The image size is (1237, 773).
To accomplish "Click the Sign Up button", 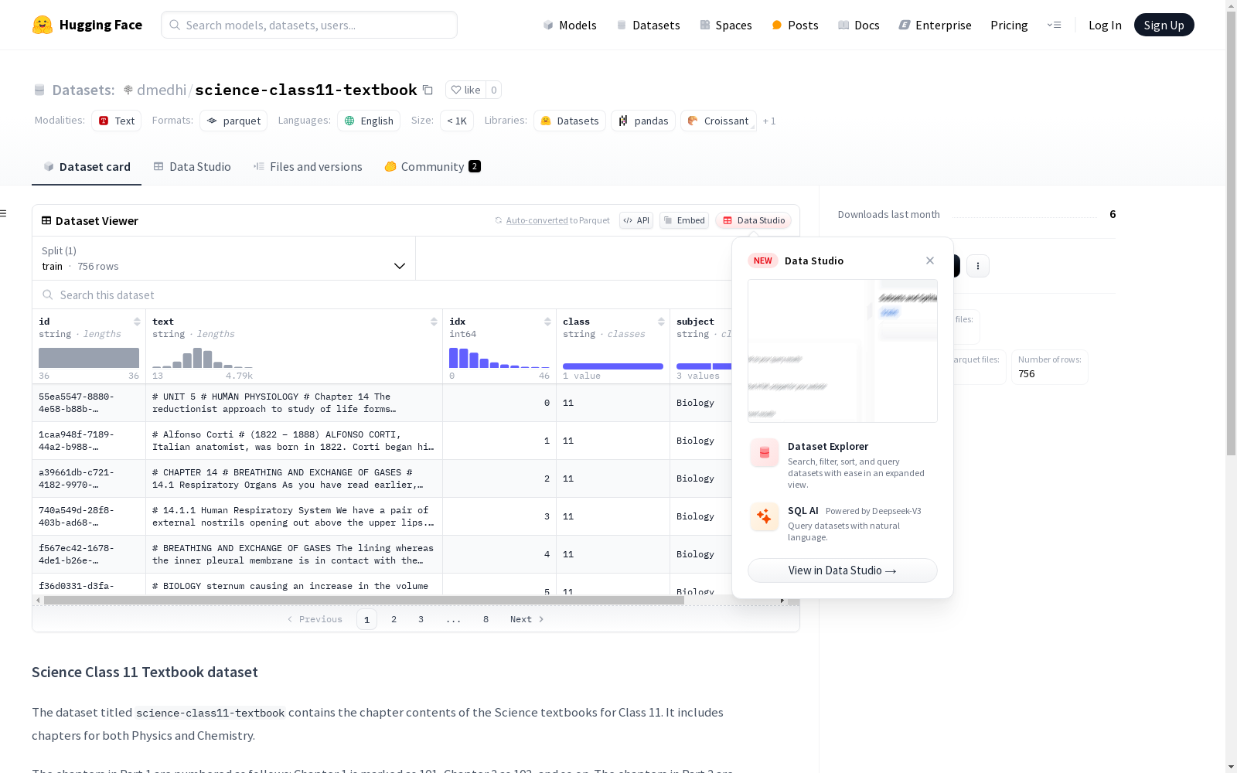I will coord(1164,25).
